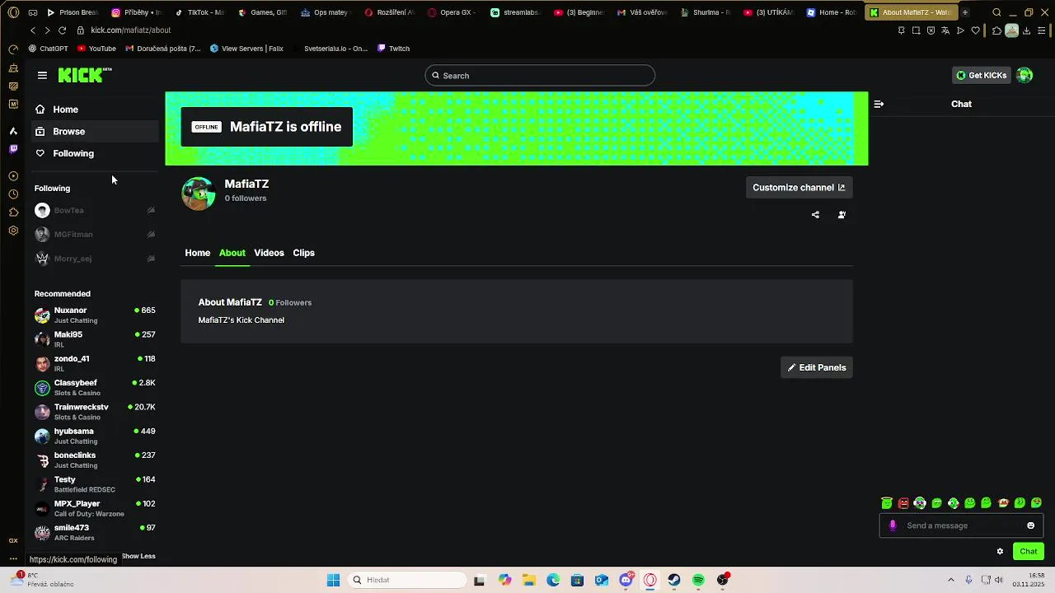The image size is (1055, 593).
Task: Select the About channel tab
Action: (x=232, y=253)
